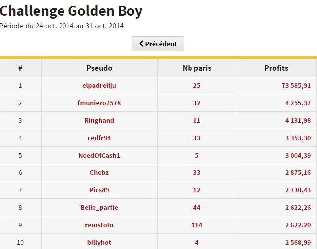Click the Nb paris column header
The width and height of the screenshot is (317, 249).
(197, 68)
